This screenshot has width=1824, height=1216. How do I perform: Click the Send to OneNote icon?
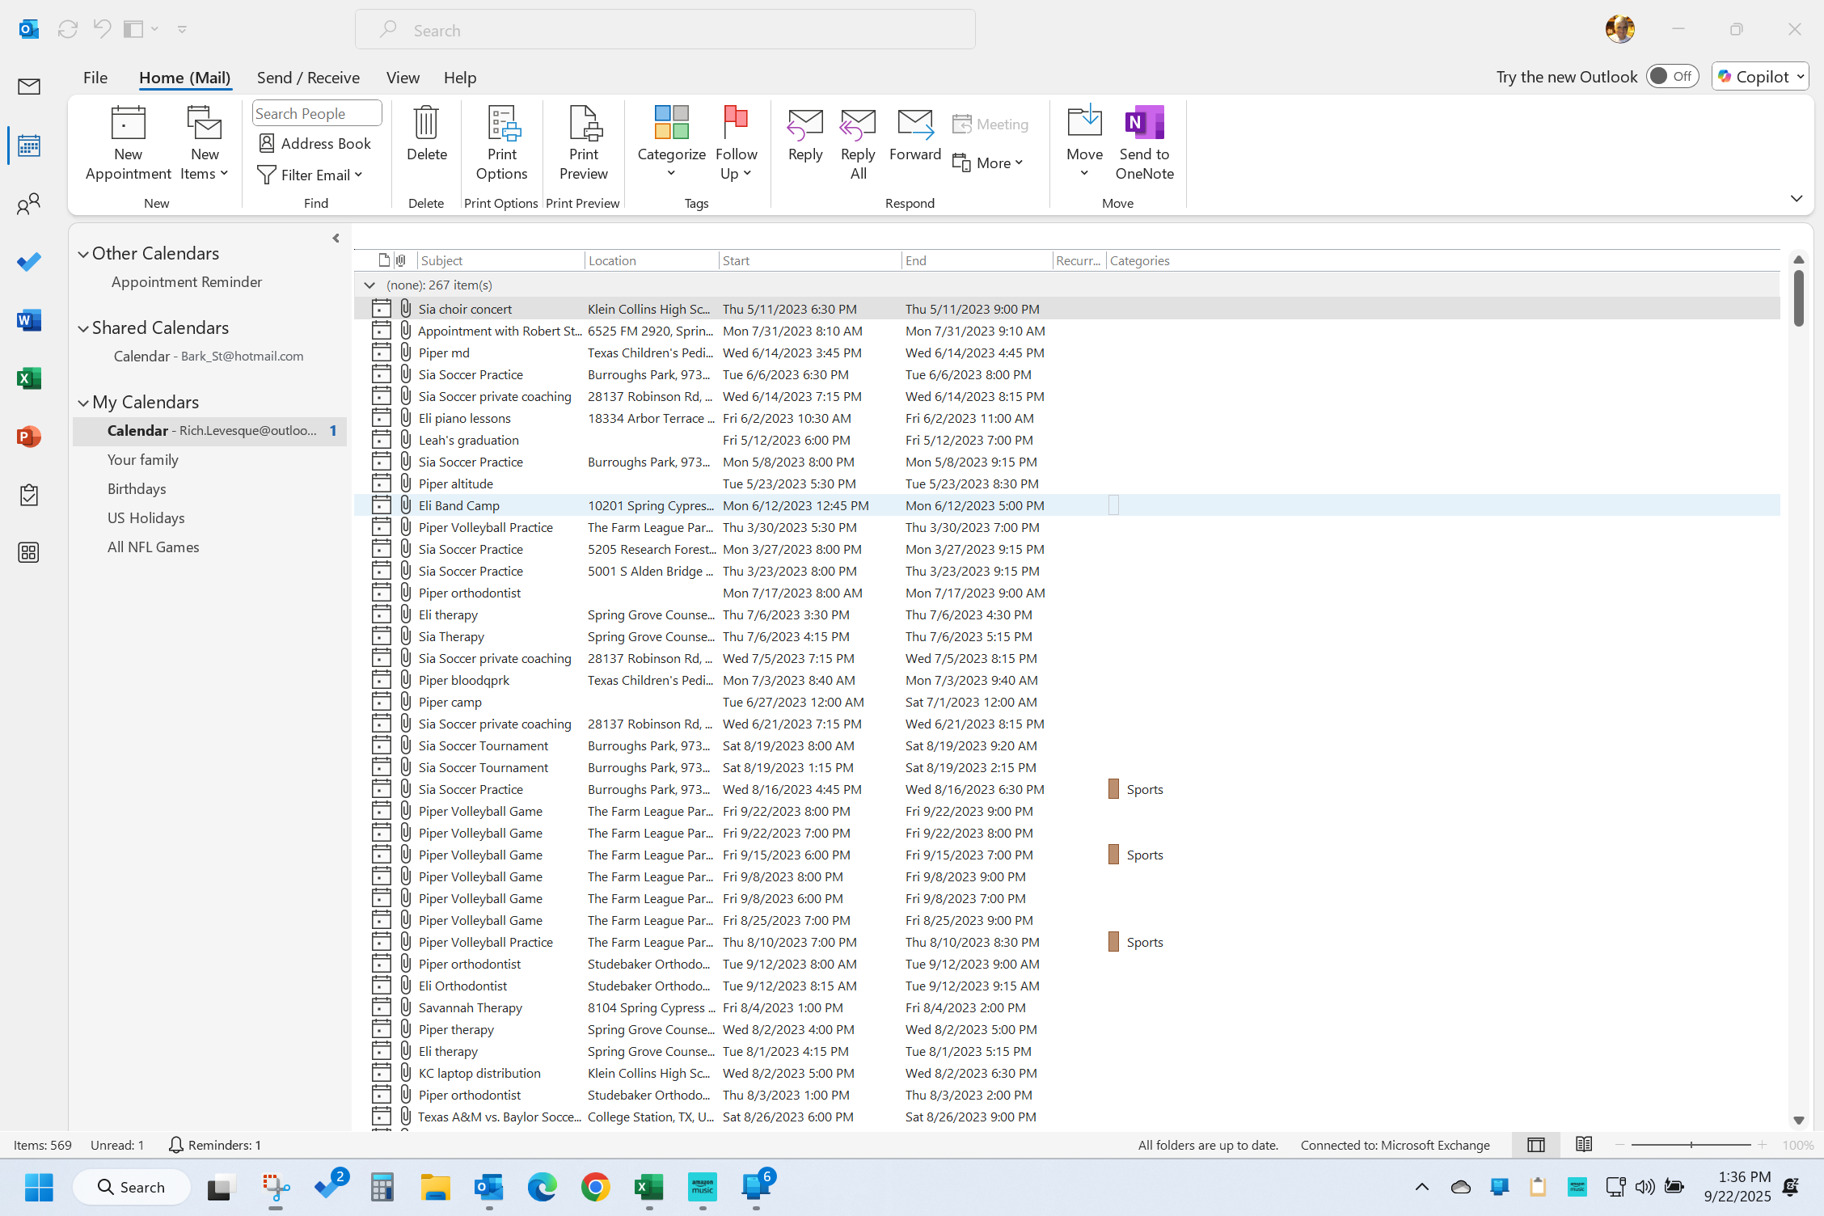(1143, 124)
